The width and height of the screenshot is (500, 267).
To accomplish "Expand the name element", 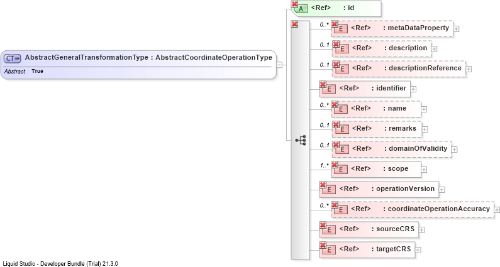I will (x=424, y=109).
